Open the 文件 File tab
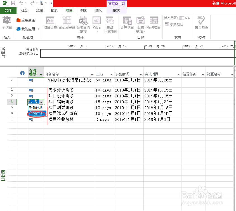The width and height of the screenshot is (236, 211). pos(8,10)
